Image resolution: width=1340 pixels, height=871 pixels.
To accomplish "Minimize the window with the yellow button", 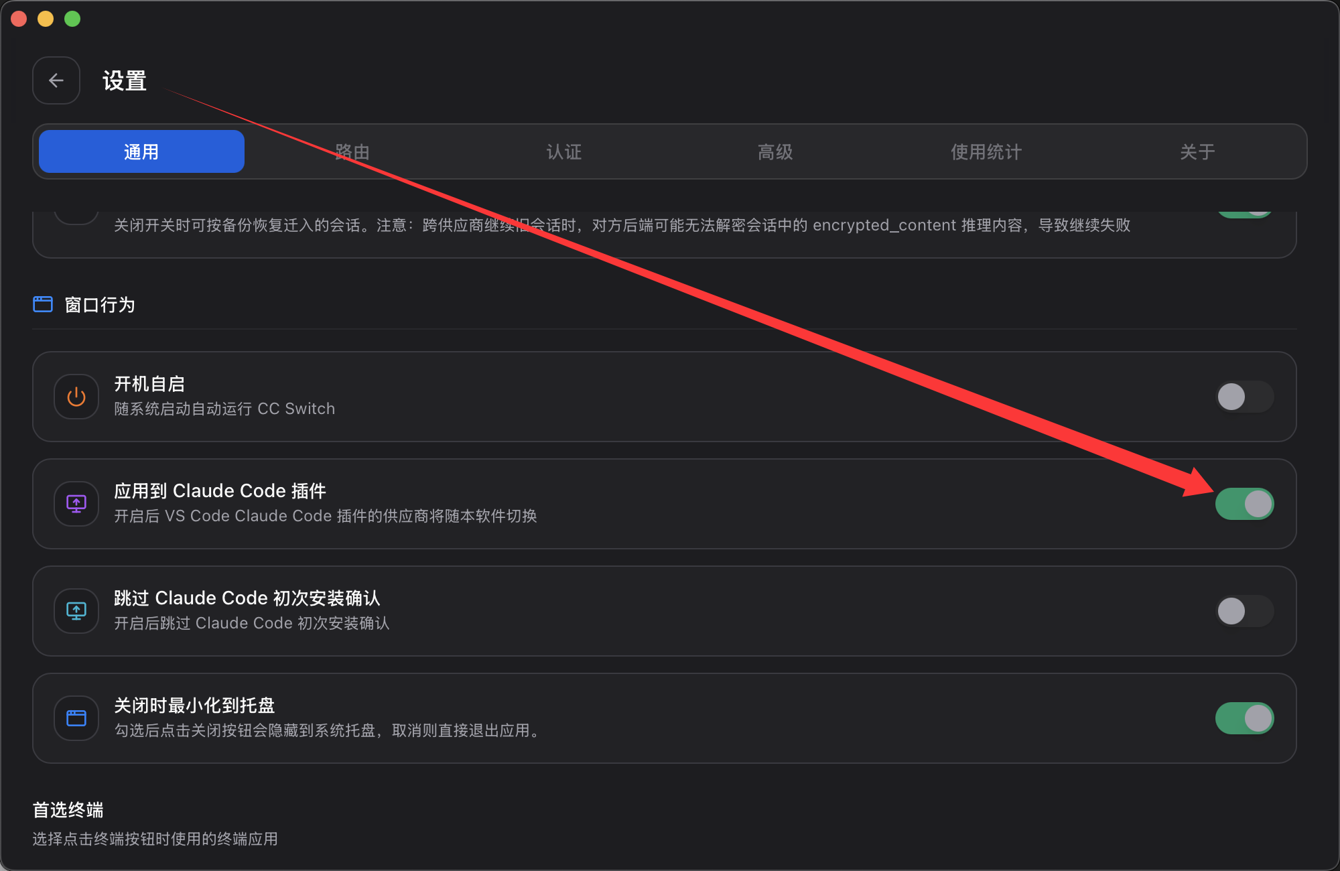I will coord(46,19).
